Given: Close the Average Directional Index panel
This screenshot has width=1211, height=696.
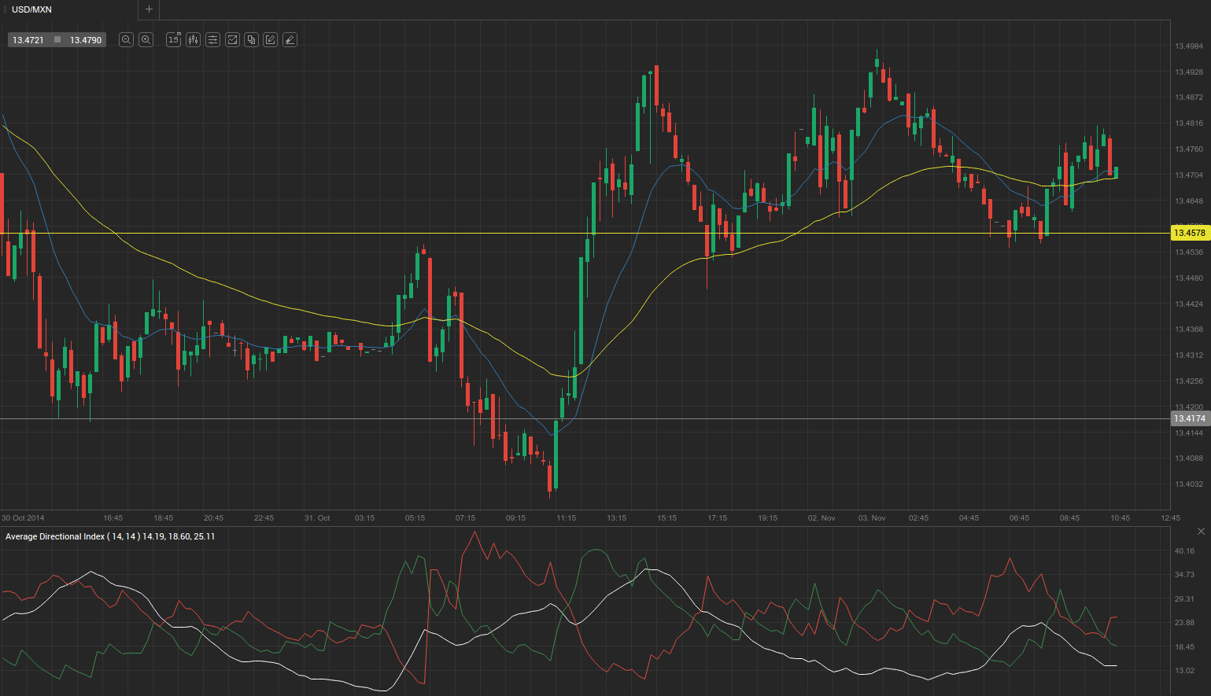Looking at the screenshot, I should pos(1201,532).
